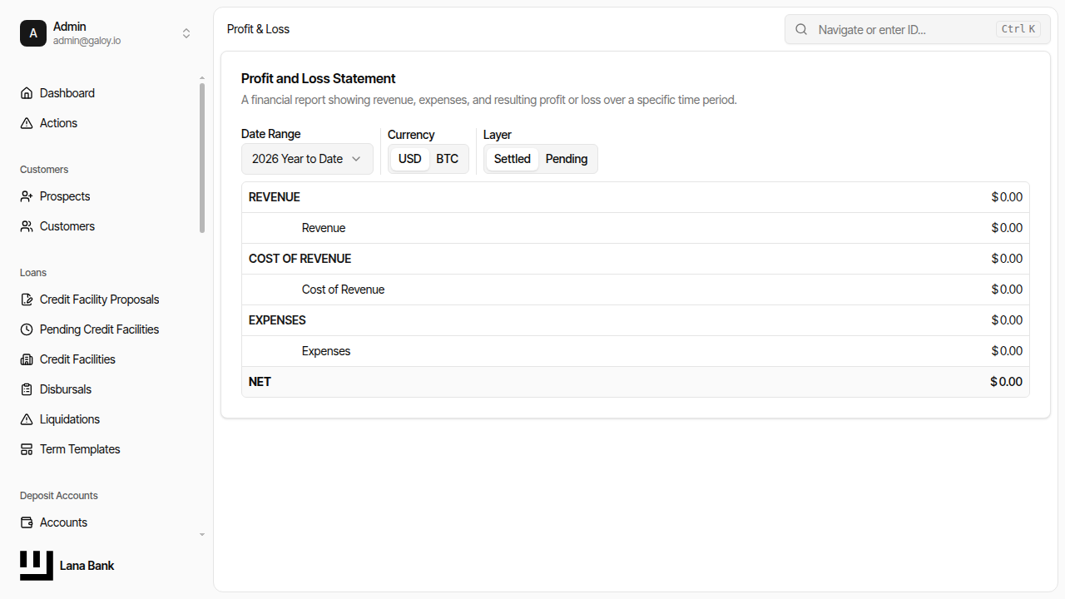Click the Customers people icon
The image size is (1065, 599).
27,226
